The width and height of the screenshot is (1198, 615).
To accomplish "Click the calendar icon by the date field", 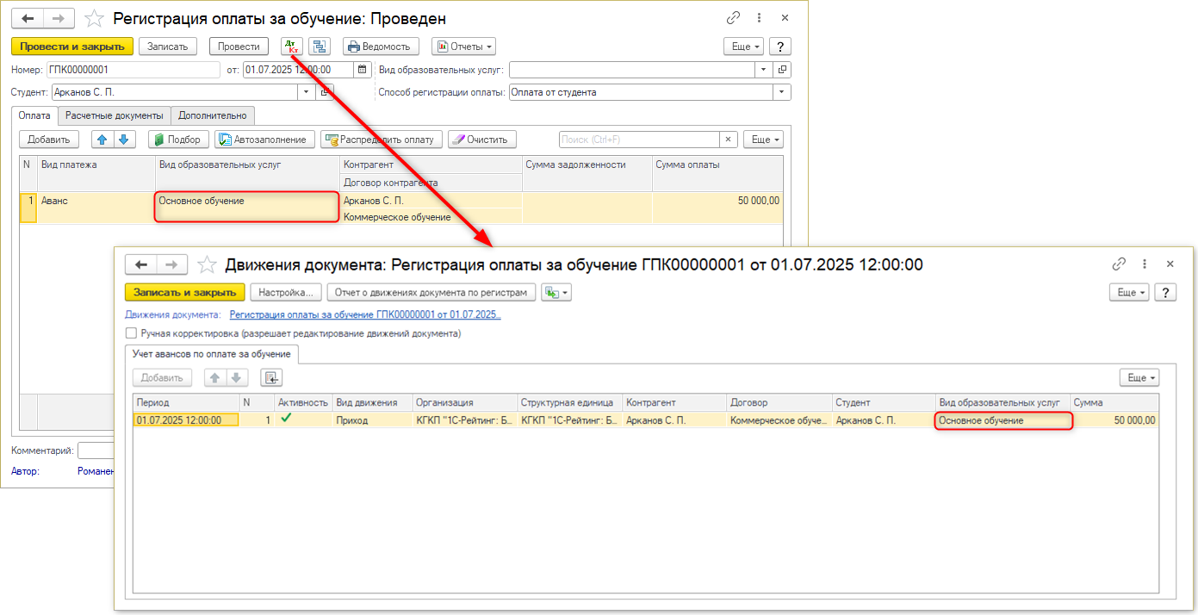I will 363,70.
